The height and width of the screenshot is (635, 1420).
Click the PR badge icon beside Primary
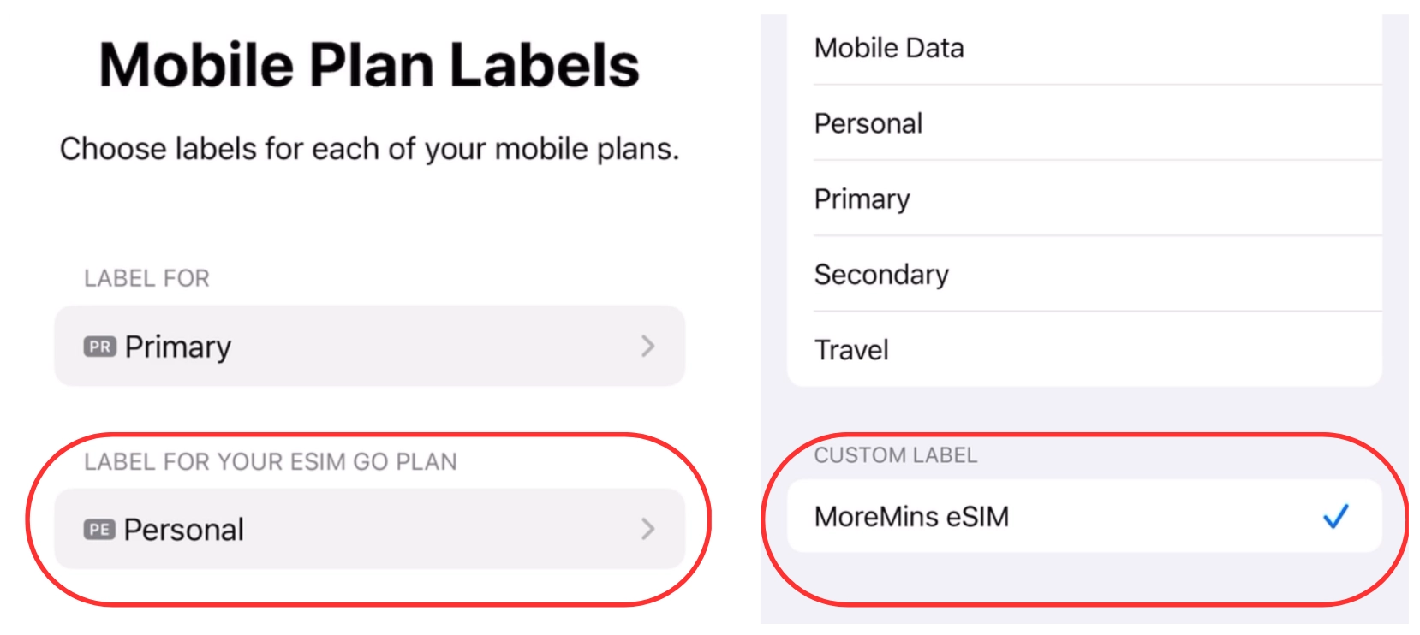[99, 347]
